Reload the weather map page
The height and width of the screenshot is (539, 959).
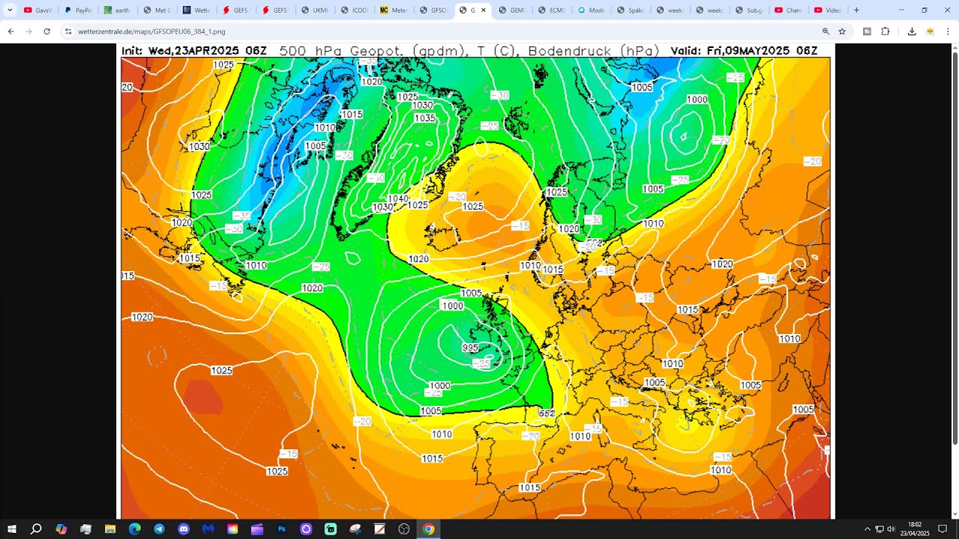click(47, 31)
